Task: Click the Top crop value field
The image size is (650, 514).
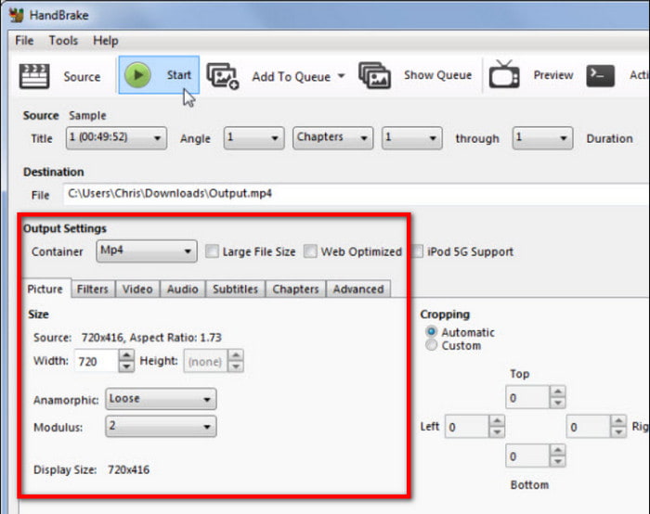Action: [527, 397]
